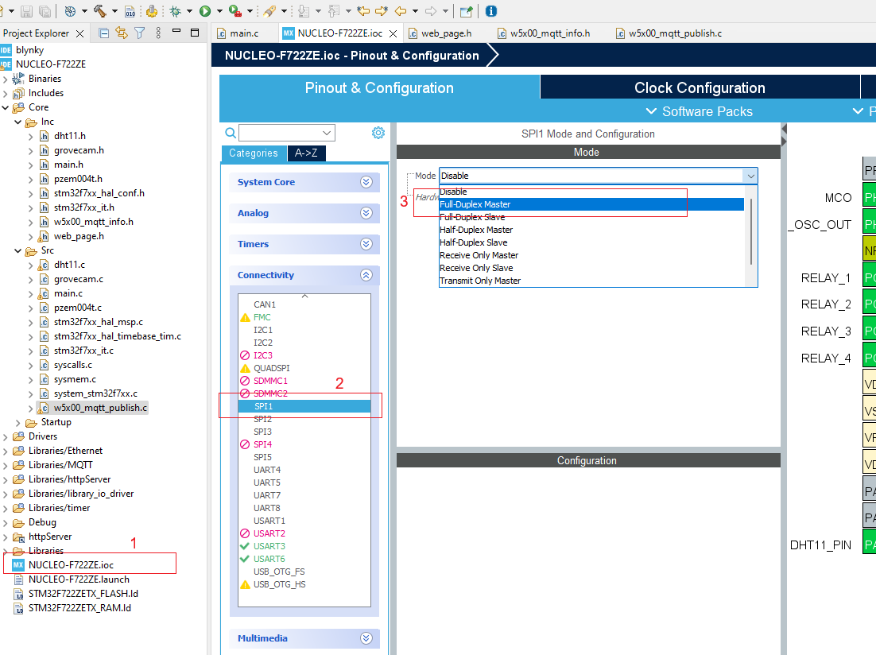This screenshot has width=876, height=655.
Task: Select the blynky project in Project Explorer
Action: [29, 50]
